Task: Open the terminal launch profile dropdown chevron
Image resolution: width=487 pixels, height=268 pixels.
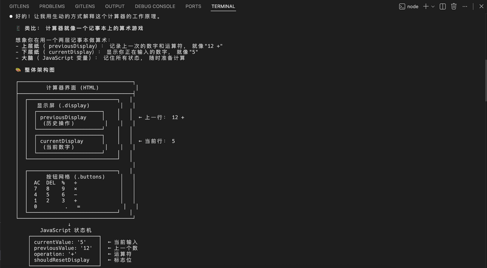Action: [433, 6]
